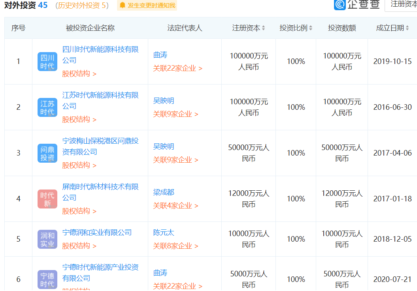Open 关联22家企业 link in row 6
This screenshot has height=291, width=417.
click(177, 286)
